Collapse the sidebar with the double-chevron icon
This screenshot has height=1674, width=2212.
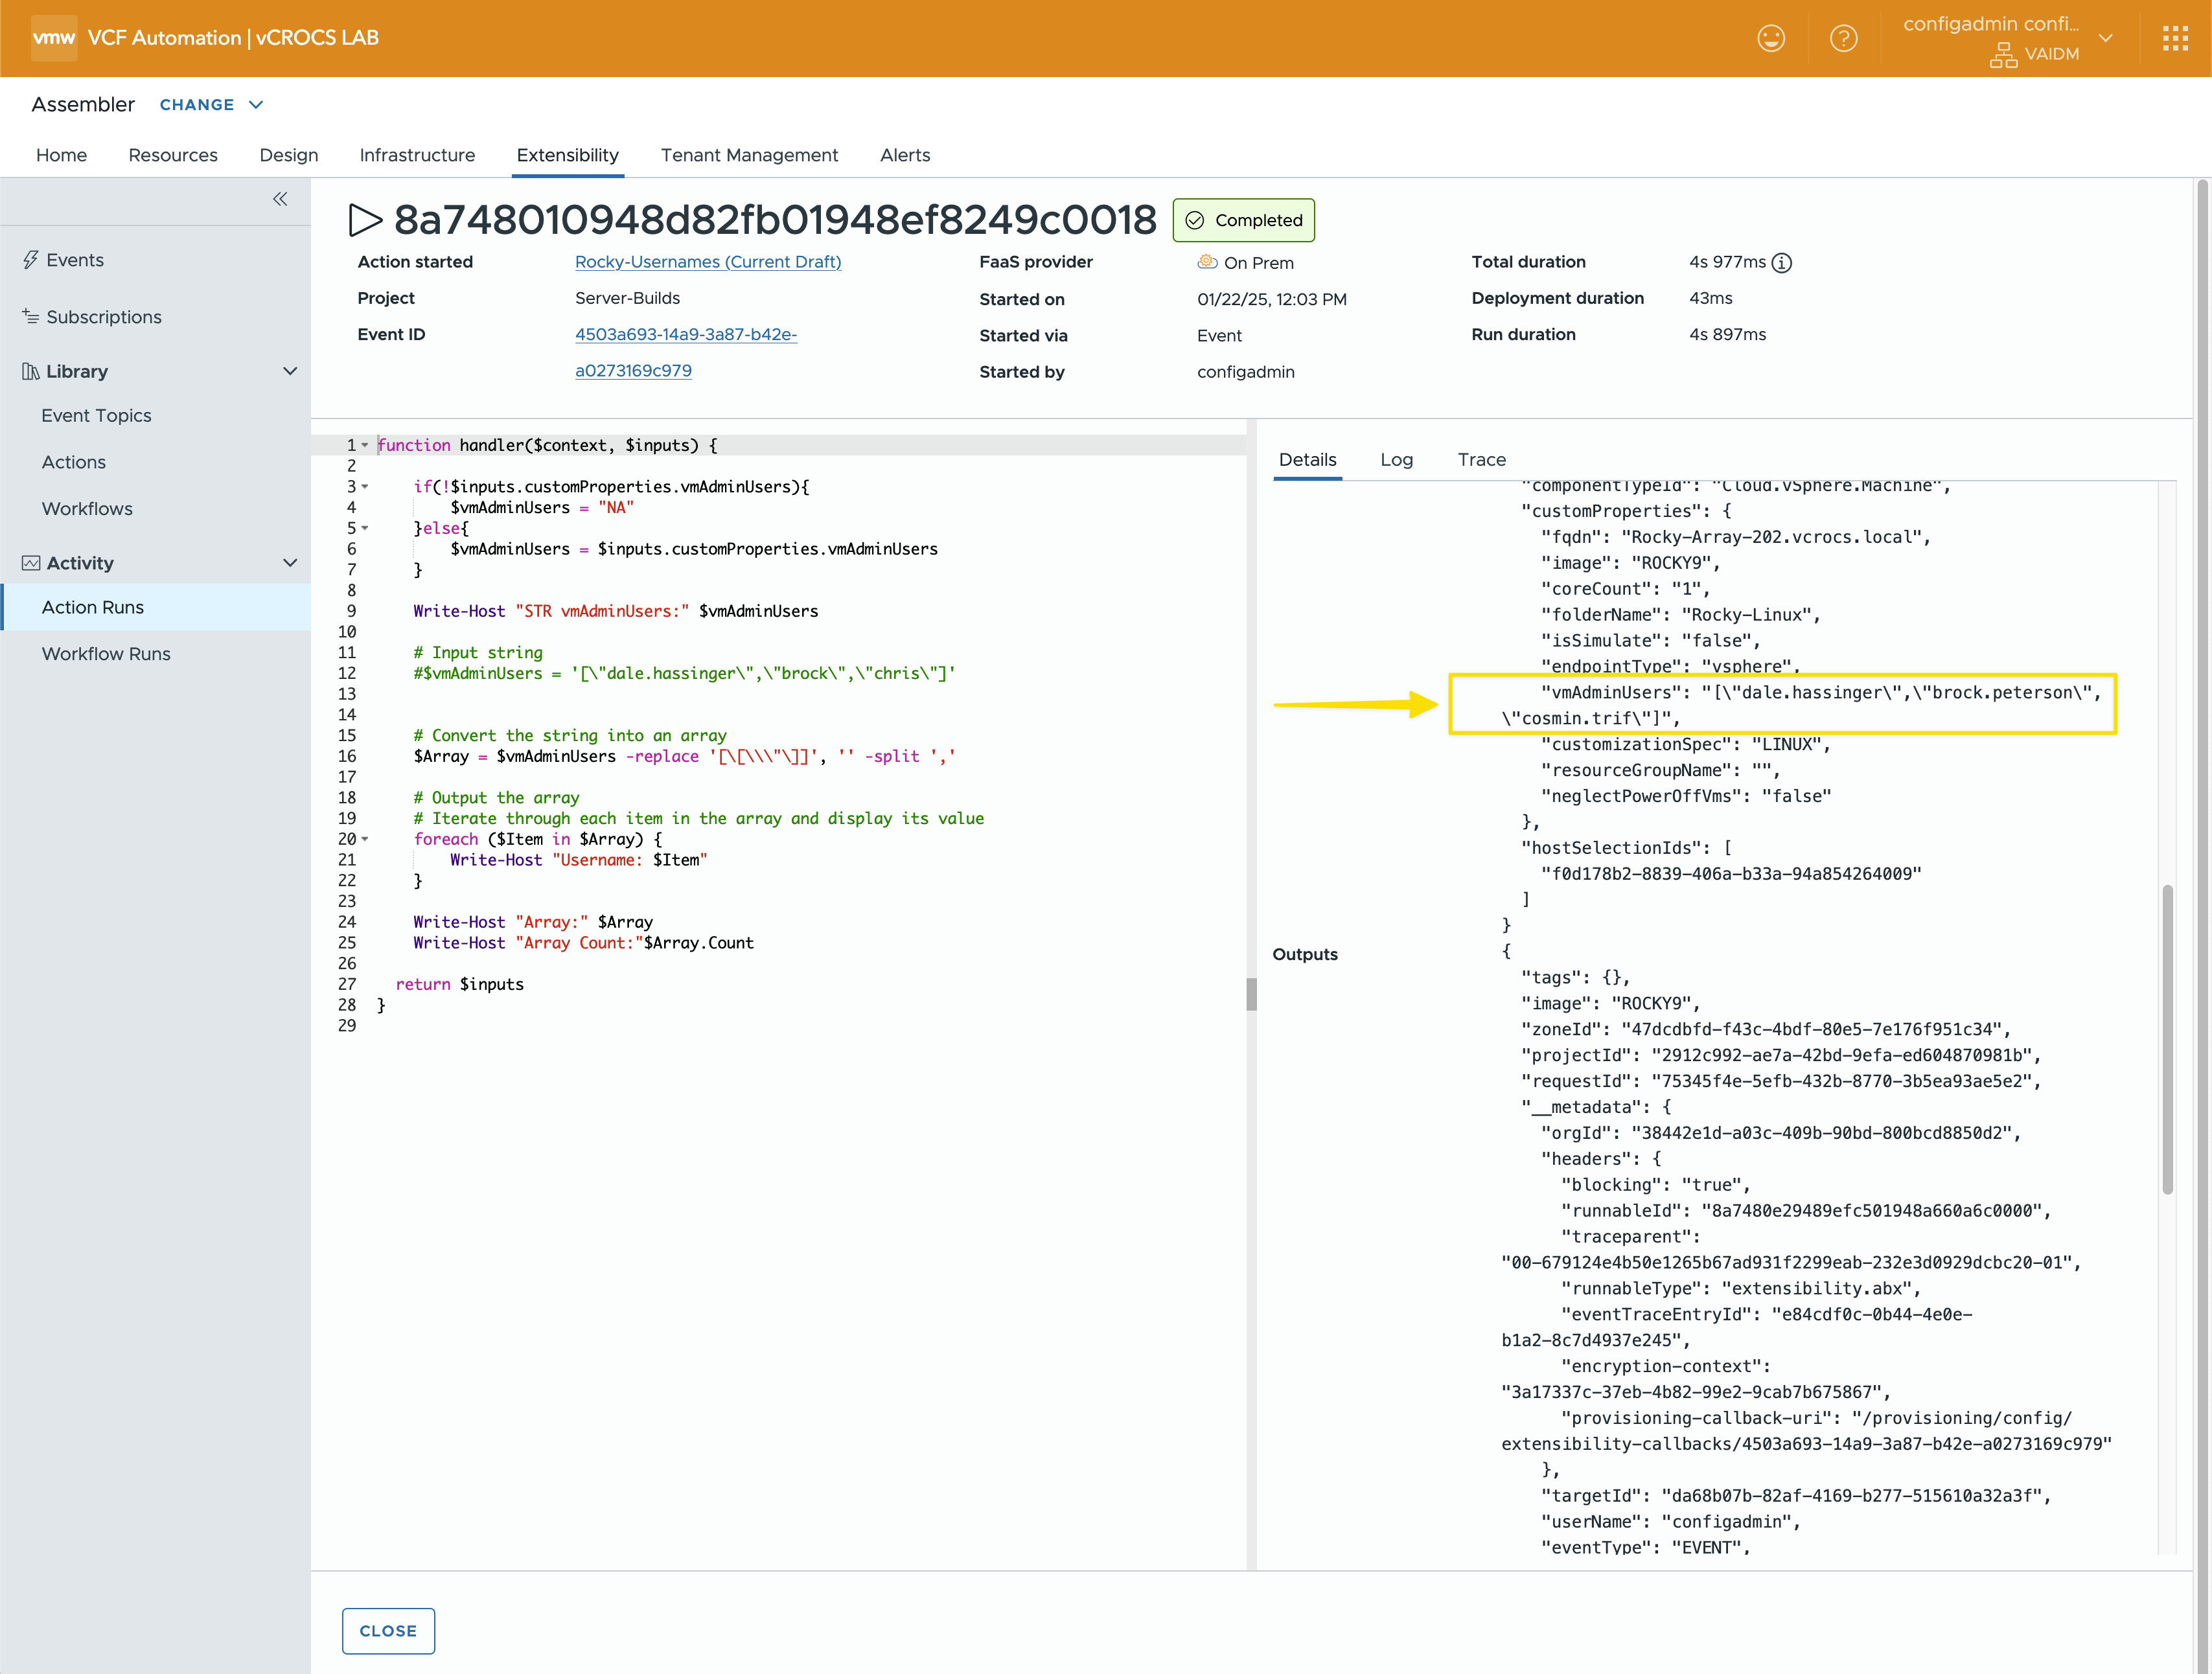point(280,199)
